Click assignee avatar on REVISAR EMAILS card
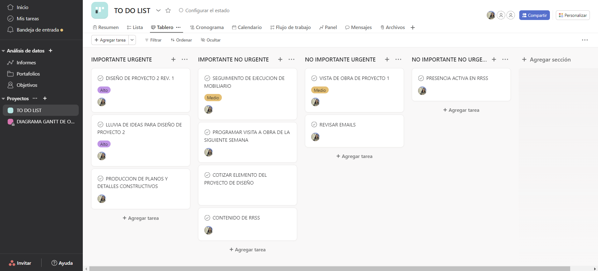598x271 pixels. tap(315, 137)
